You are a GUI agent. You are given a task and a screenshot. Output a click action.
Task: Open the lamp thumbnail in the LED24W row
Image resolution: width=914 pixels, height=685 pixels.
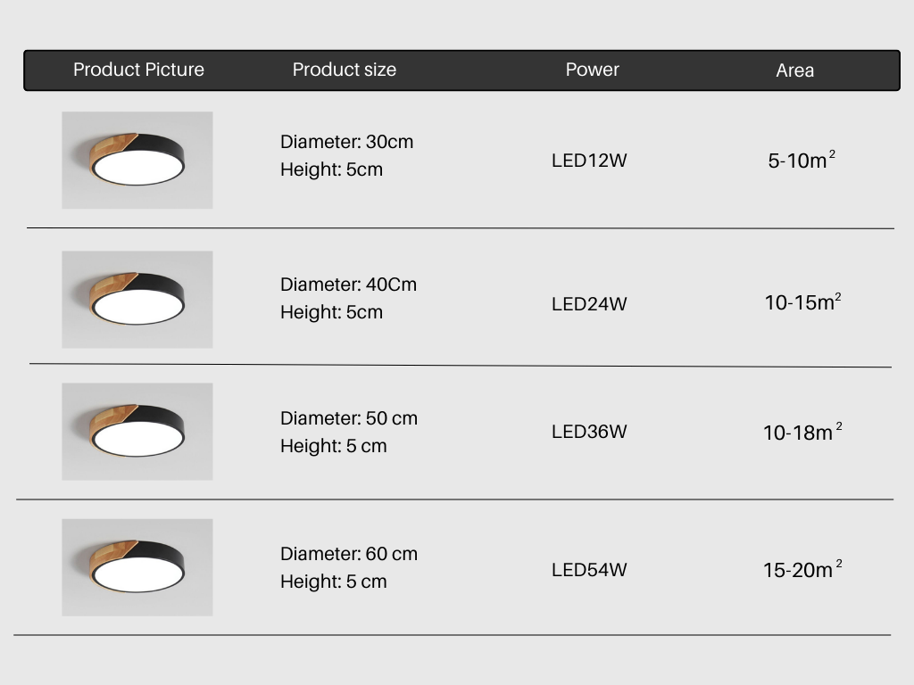pyautogui.click(x=137, y=300)
